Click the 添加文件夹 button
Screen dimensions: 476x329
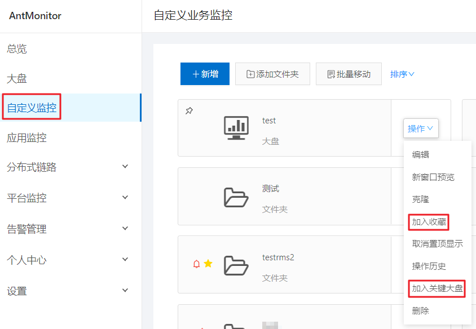tap(272, 74)
